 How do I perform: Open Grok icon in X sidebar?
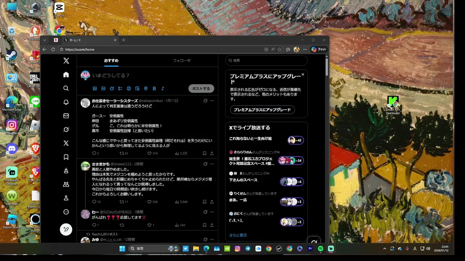coord(66,129)
